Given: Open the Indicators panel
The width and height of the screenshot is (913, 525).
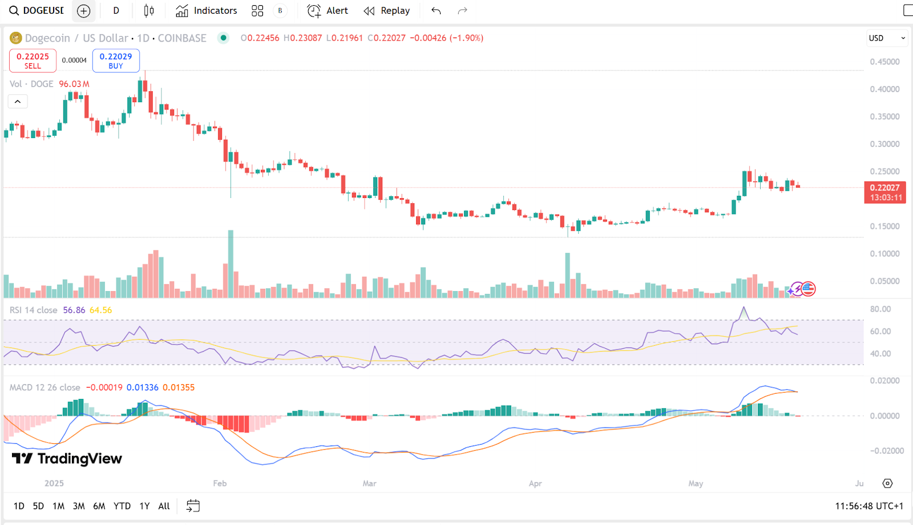Looking at the screenshot, I should click(207, 10).
